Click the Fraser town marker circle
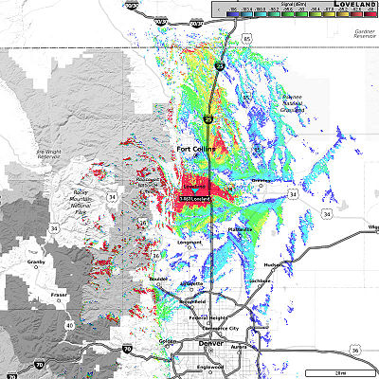 (59, 300)
